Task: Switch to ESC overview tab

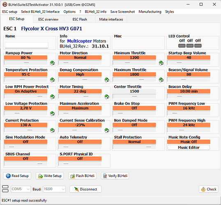Action: pyautogui.click(x=48, y=19)
